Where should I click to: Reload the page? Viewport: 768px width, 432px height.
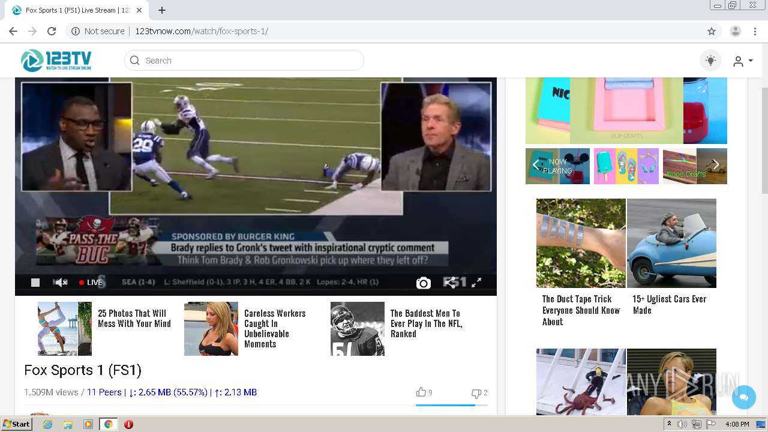coord(52,31)
